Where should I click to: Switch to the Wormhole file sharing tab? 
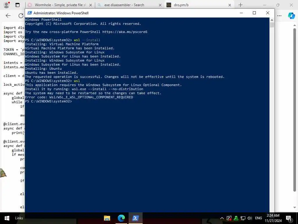pos(60,5)
